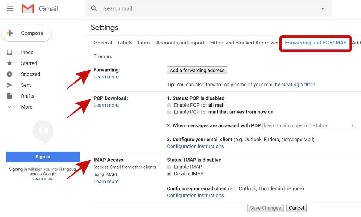Viewport: 361px width, 217px height.
Task: Click Add a forwarding address
Action: 197,70
